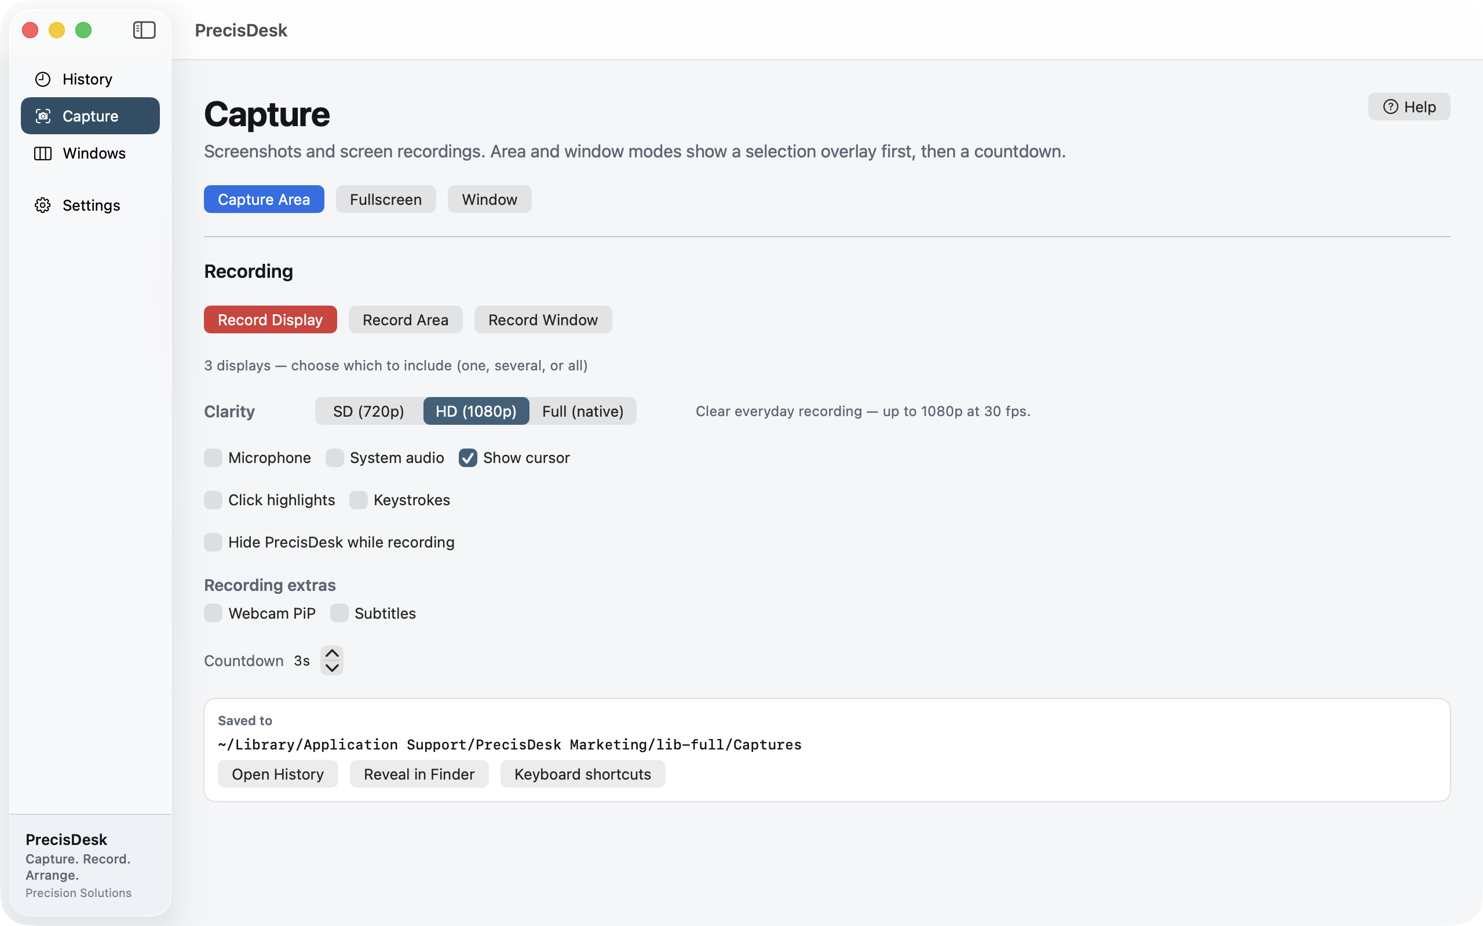Click the History clock icon
This screenshot has width=1483, height=926.
pos(43,79)
